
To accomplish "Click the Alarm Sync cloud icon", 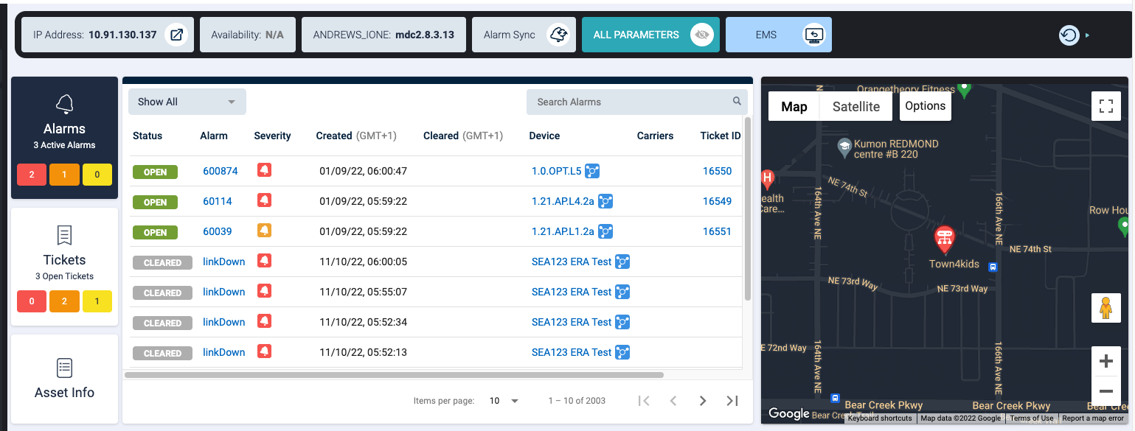I will (559, 35).
